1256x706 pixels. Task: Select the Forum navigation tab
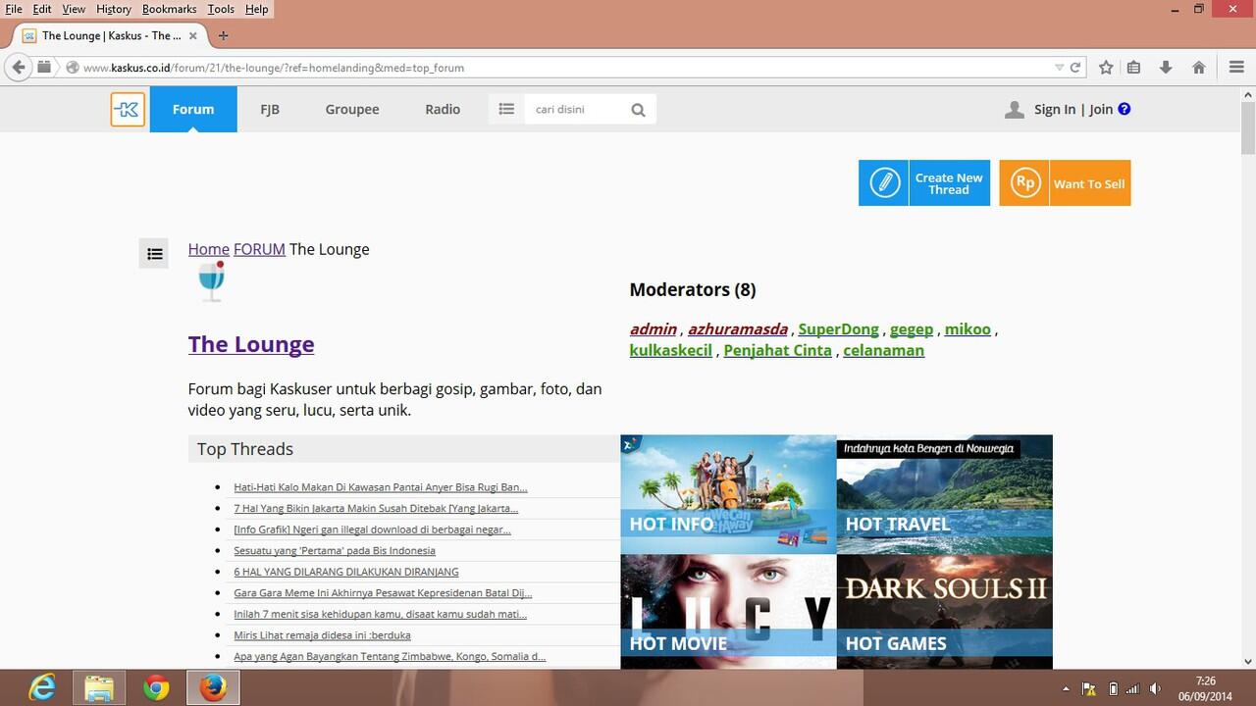point(193,109)
